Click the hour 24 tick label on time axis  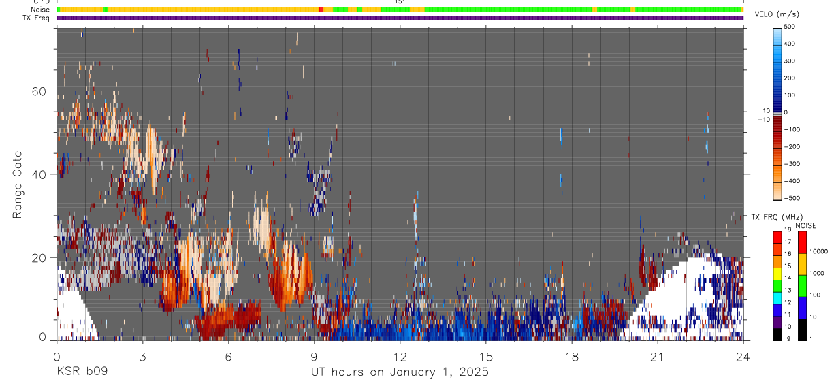point(743,356)
